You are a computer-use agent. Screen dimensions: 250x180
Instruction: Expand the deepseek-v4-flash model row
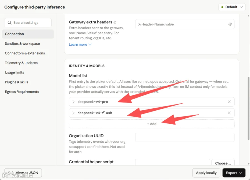(74, 113)
